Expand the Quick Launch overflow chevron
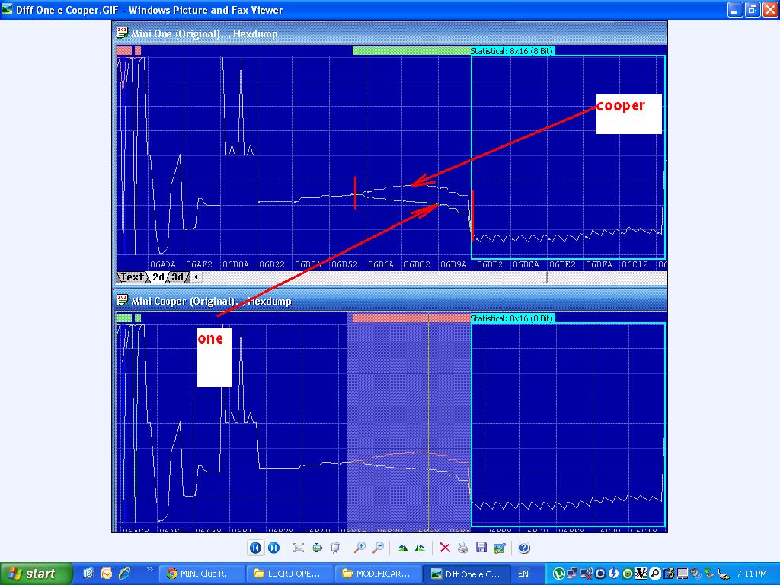The height and width of the screenshot is (585, 780). click(149, 569)
